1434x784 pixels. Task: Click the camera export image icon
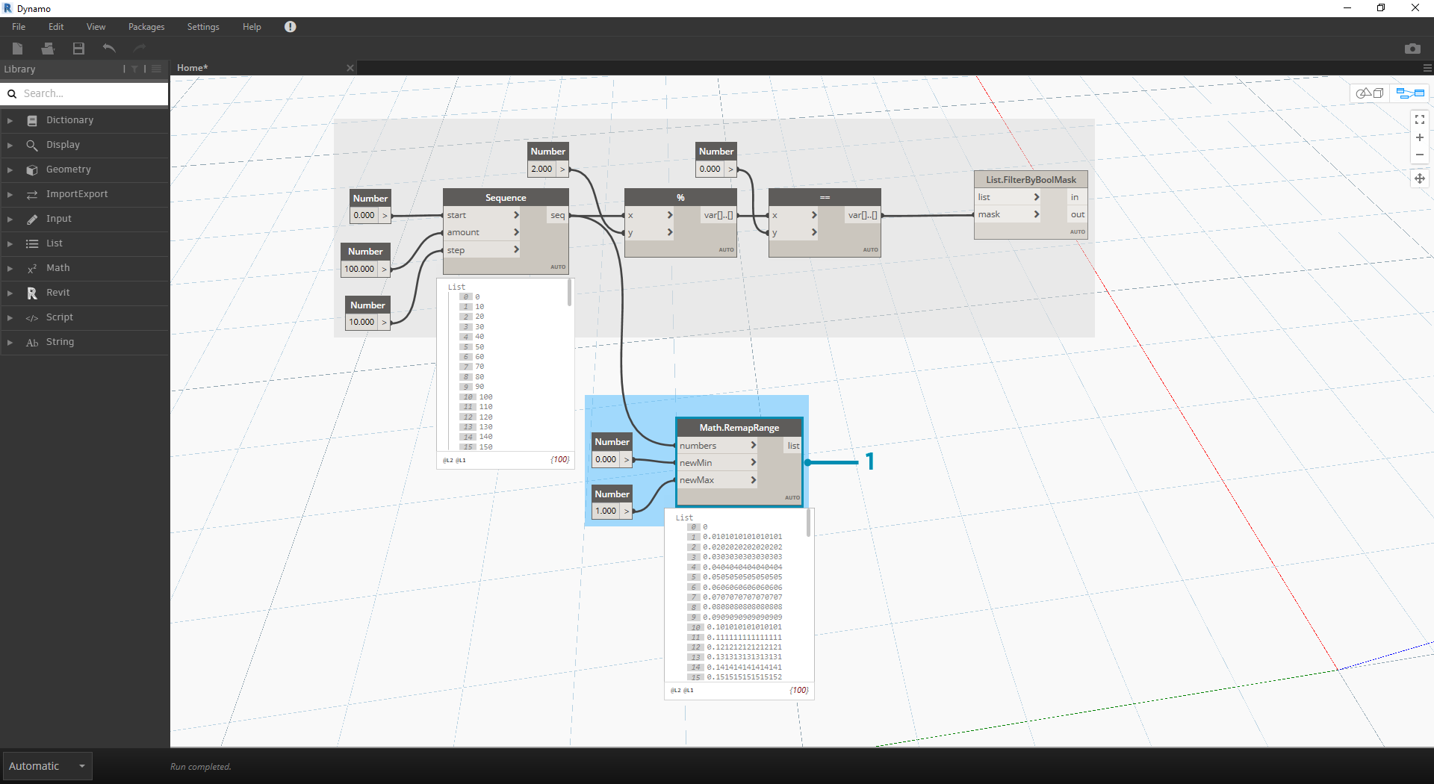pyautogui.click(x=1412, y=49)
